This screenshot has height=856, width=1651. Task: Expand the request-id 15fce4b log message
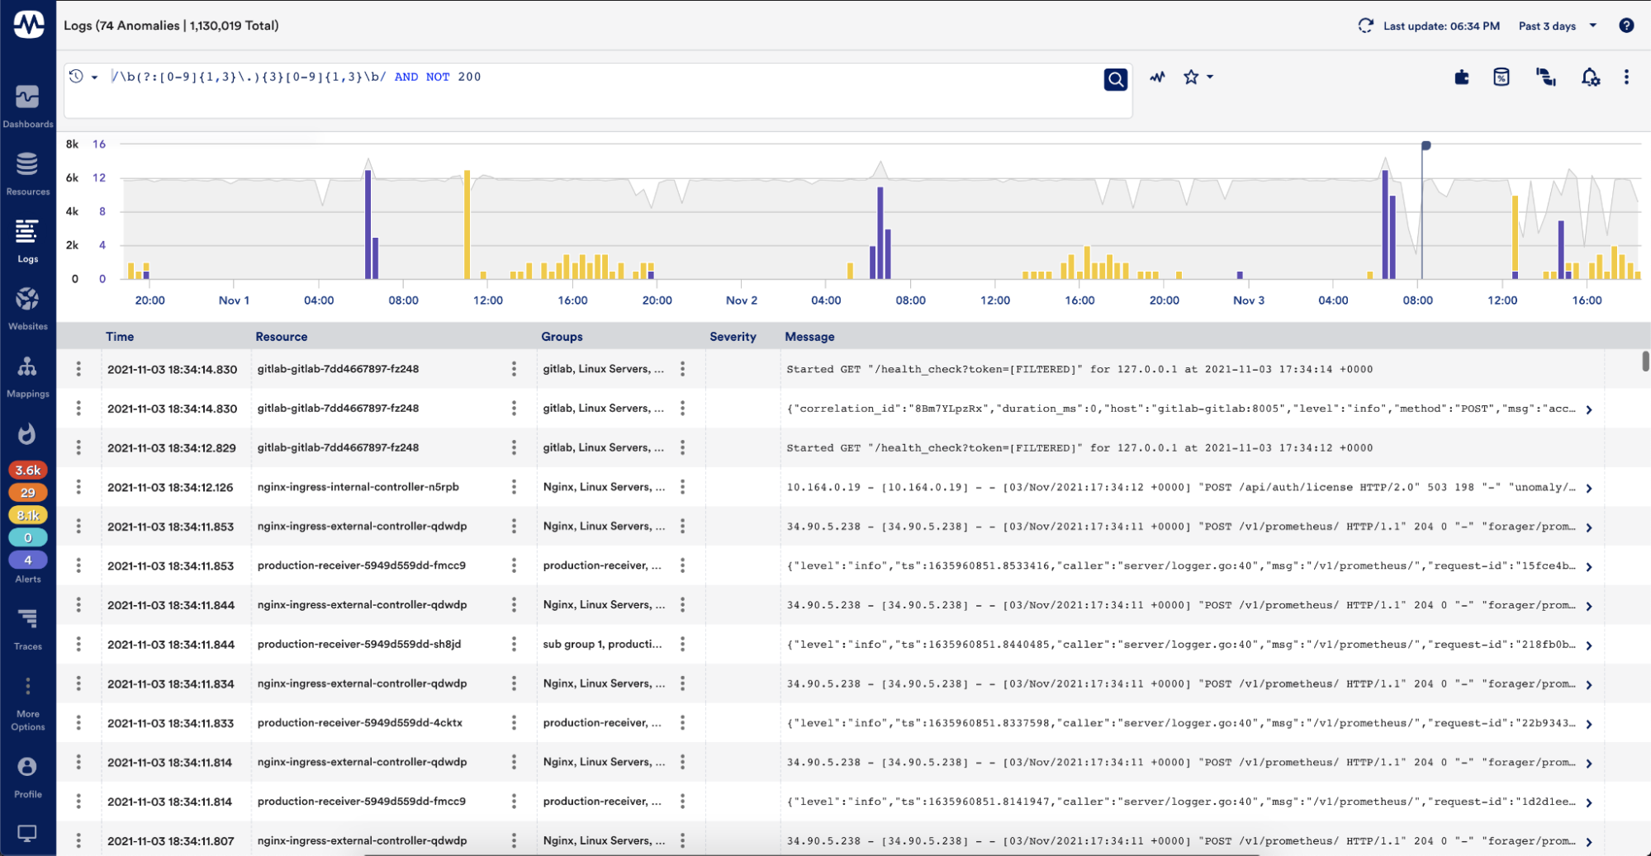pos(1589,567)
